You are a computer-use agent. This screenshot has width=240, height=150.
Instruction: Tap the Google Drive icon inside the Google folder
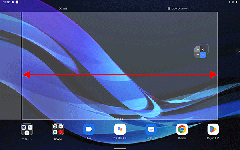(x=55, y=132)
